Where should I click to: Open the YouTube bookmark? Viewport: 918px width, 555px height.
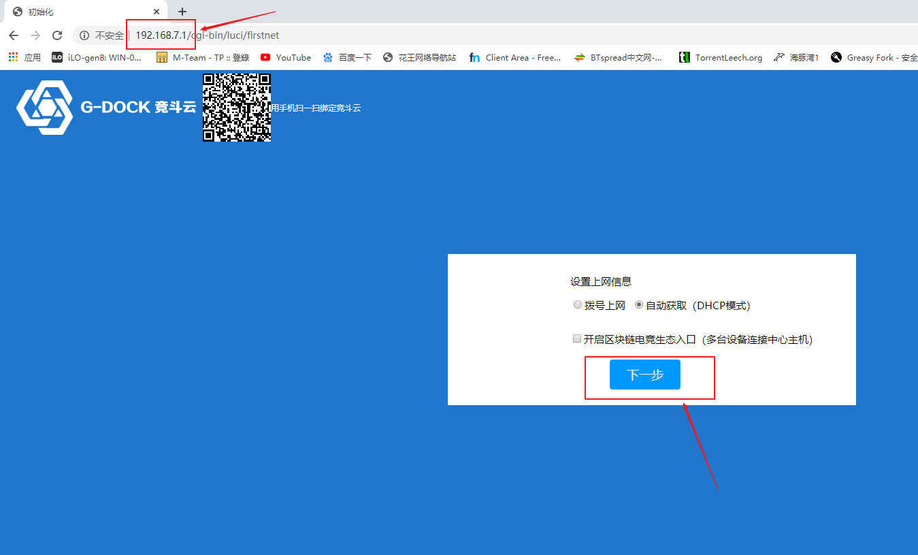pos(286,58)
